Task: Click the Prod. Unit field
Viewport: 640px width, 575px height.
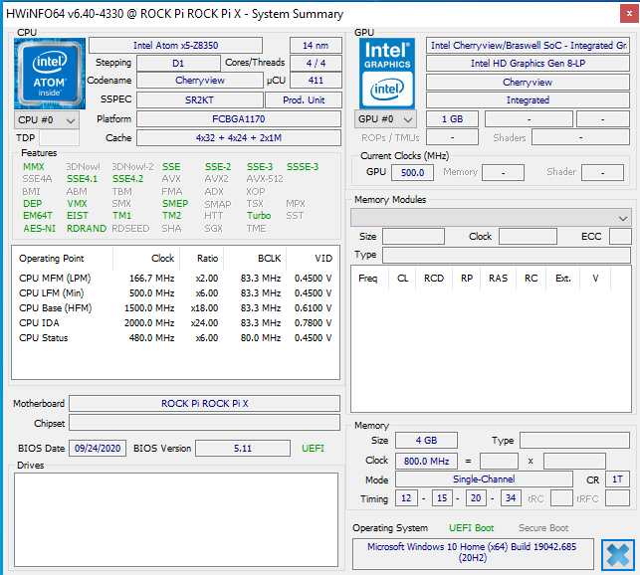Action: click(x=304, y=100)
